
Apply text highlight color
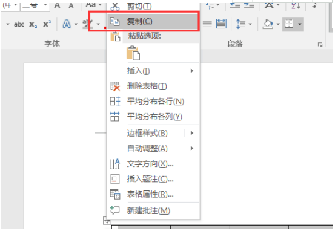coord(88,24)
